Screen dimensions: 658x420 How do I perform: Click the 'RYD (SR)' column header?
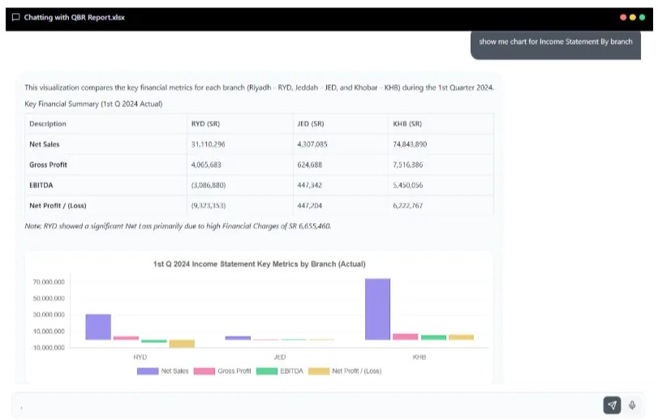click(205, 124)
